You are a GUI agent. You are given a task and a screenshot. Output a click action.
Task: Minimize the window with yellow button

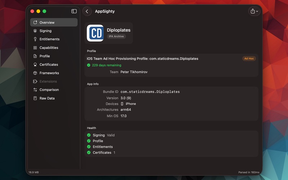pos(38,11)
